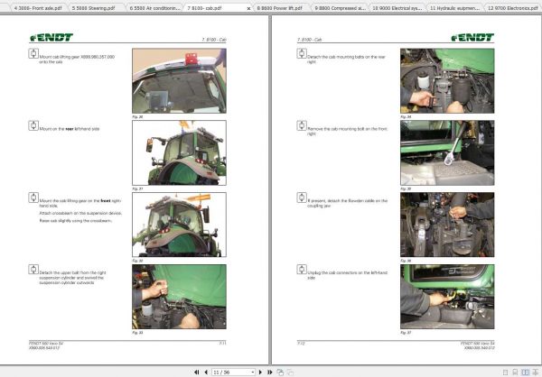The image size is (542, 377).
Task: Open the page number dropdown arrow
Action: point(253,372)
